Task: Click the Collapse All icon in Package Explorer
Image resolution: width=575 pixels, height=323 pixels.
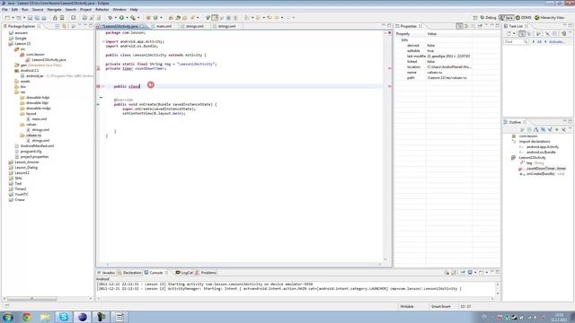Action: pyautogui.click(x=57, y=26)
